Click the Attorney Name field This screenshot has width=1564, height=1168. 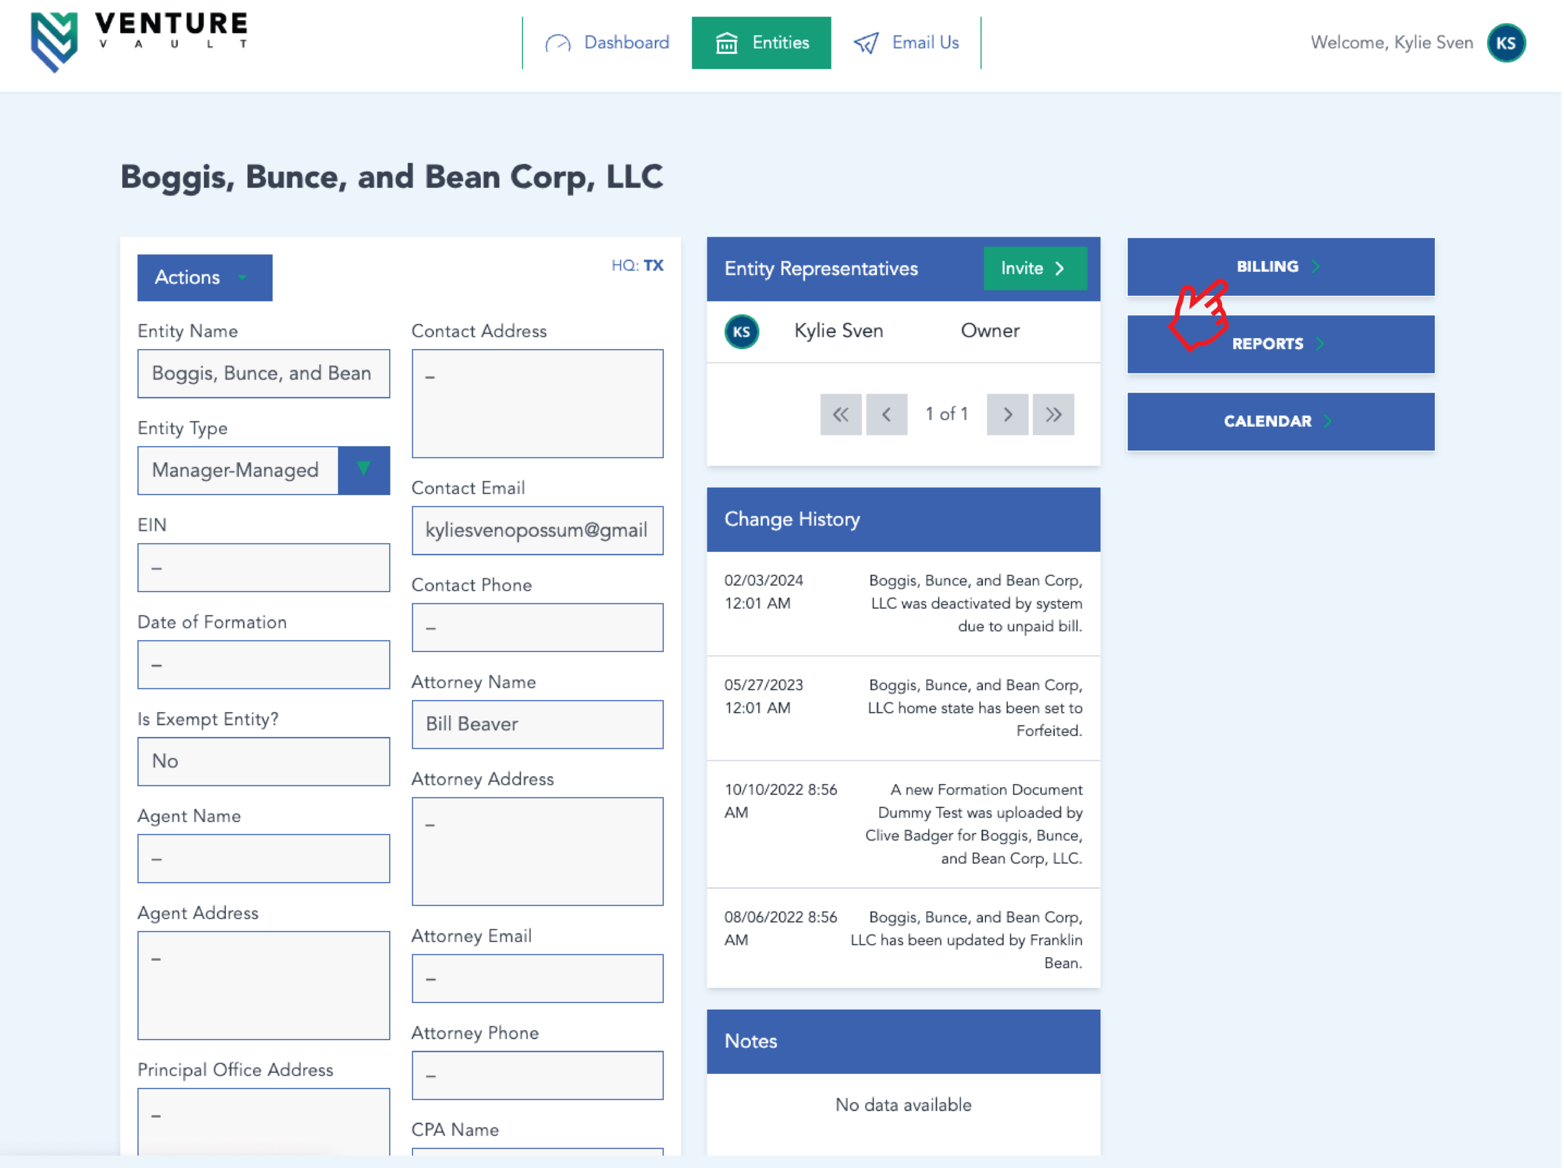[x=537, y=724]
